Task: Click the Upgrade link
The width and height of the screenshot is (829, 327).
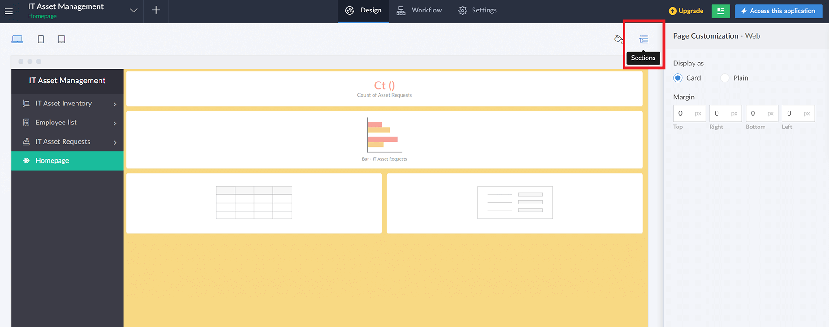Action: 686,11
